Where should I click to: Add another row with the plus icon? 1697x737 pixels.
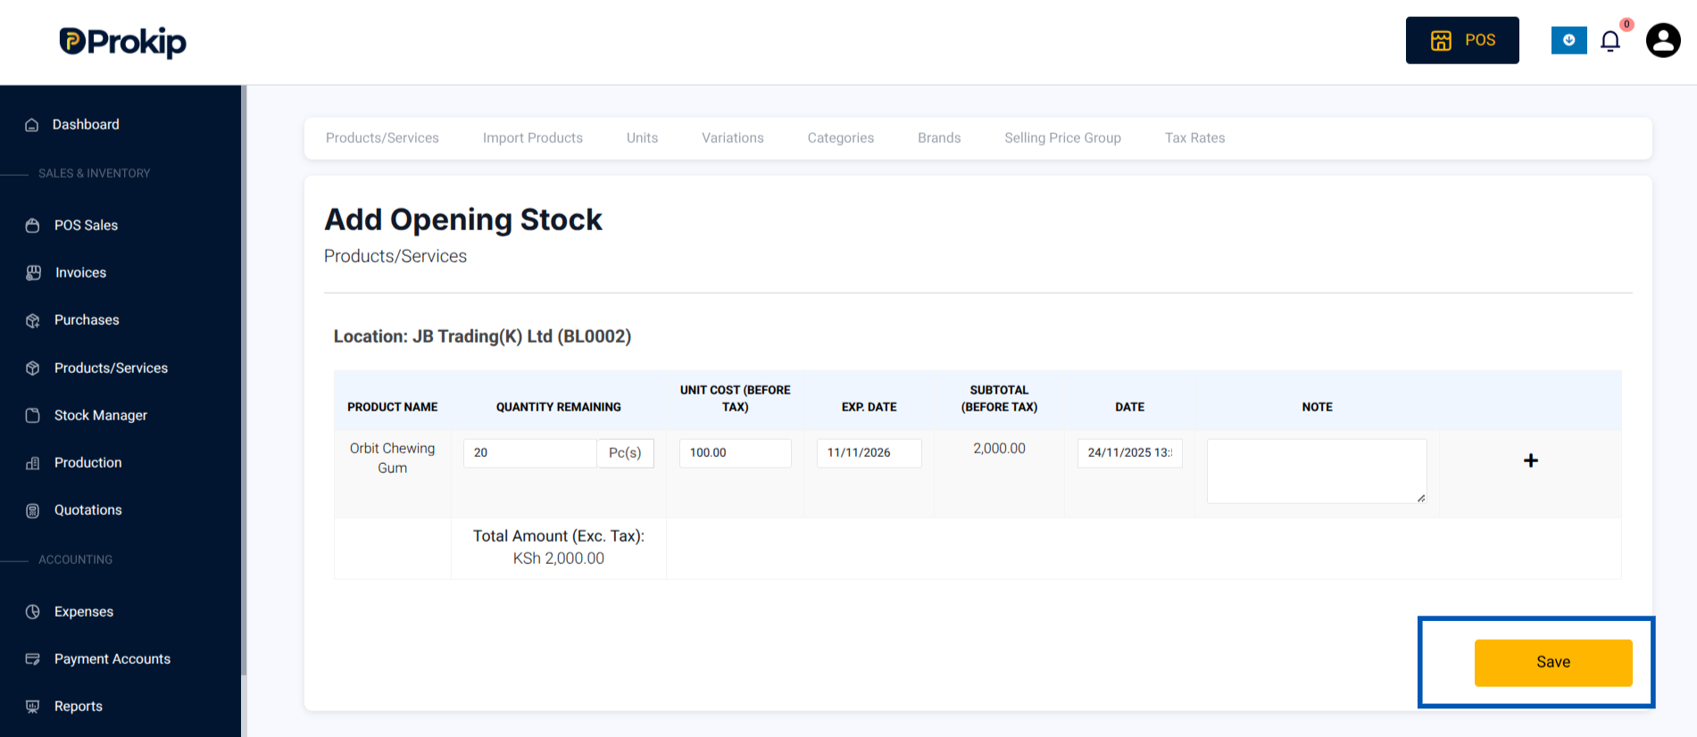1531,460
